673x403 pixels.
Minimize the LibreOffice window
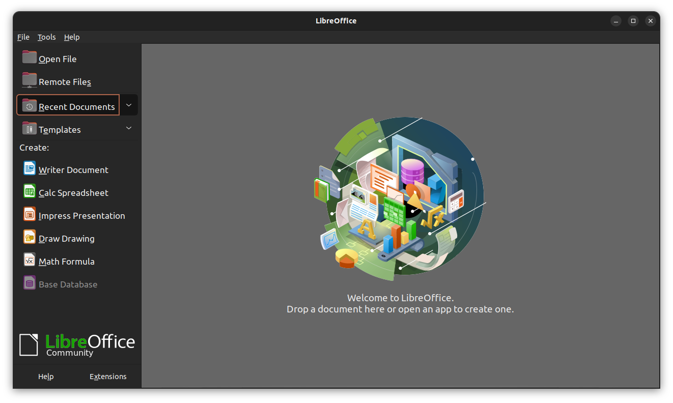(x=616, y=21)
